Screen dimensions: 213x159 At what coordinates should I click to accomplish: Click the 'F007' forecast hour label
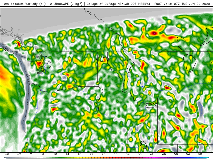coord(158,4)
